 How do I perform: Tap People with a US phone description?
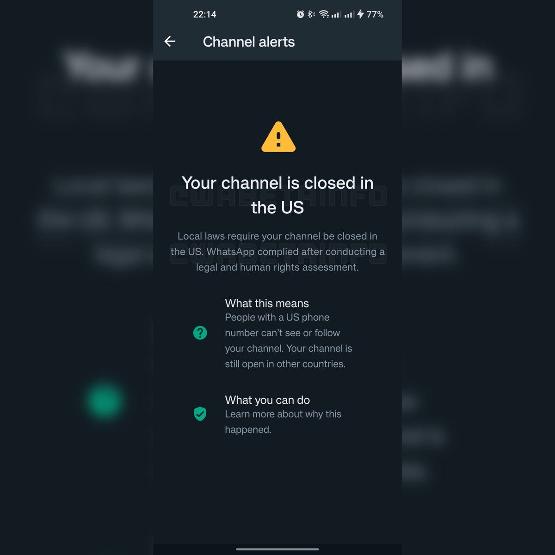pos(289,341)
